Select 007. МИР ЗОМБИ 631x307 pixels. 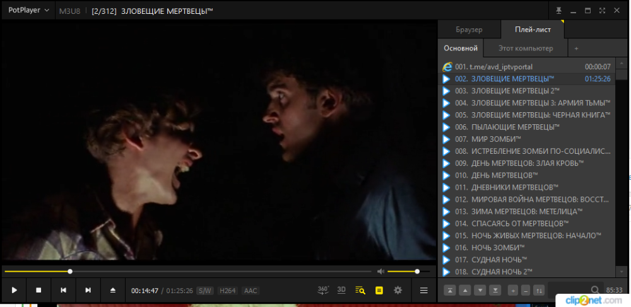point(526,139)
